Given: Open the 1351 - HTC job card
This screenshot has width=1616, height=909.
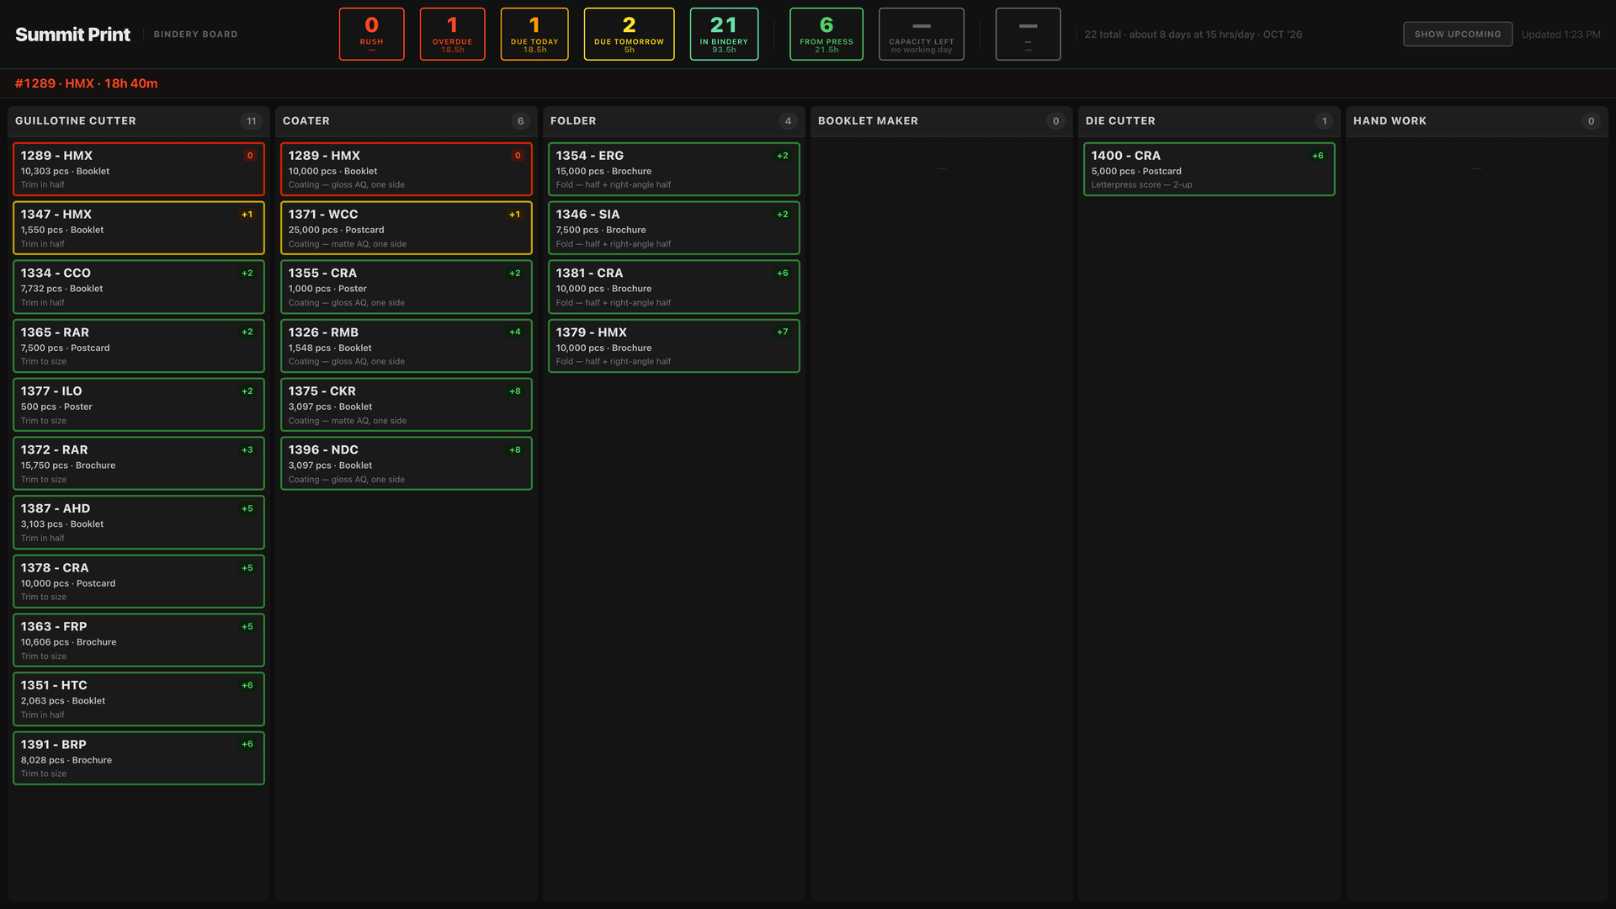Looking at the screenshot, I should coord(139,699).
